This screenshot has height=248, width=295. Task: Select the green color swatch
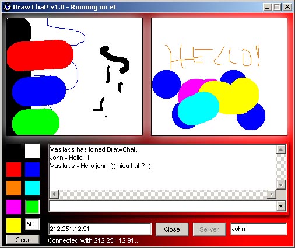[32, 207]
